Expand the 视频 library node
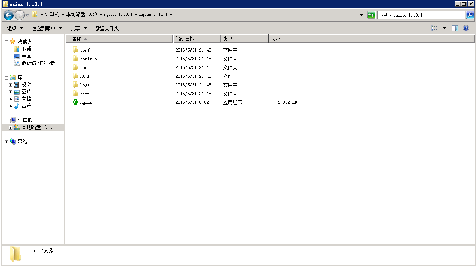Screen dimensions: 476x266 10,85
